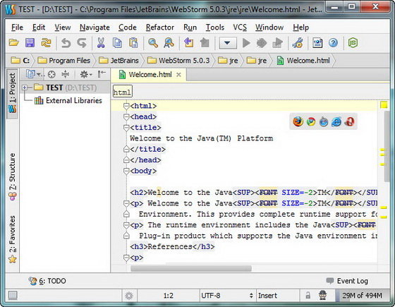Preview in Firefox browser icon
The height and width of the screenshot is (307, 395).
(298, 121)
